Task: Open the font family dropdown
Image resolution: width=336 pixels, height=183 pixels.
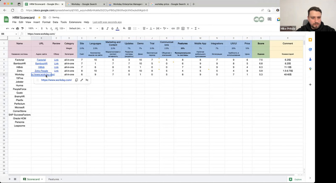Action: pyautogui.click(x=77, y=28)
